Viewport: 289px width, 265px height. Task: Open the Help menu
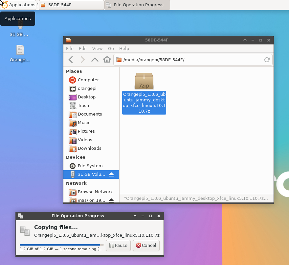point(124,48)
